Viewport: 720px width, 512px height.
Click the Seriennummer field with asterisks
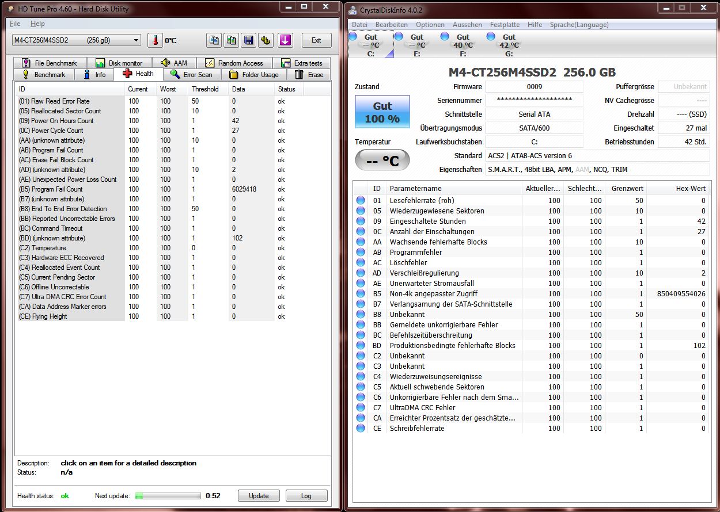[535, 100]
